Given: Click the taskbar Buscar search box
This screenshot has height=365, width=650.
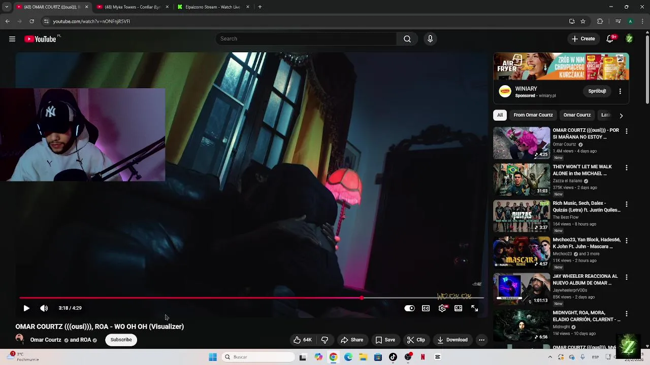Looking at the screenshot, I should click(x=259, y=357).
